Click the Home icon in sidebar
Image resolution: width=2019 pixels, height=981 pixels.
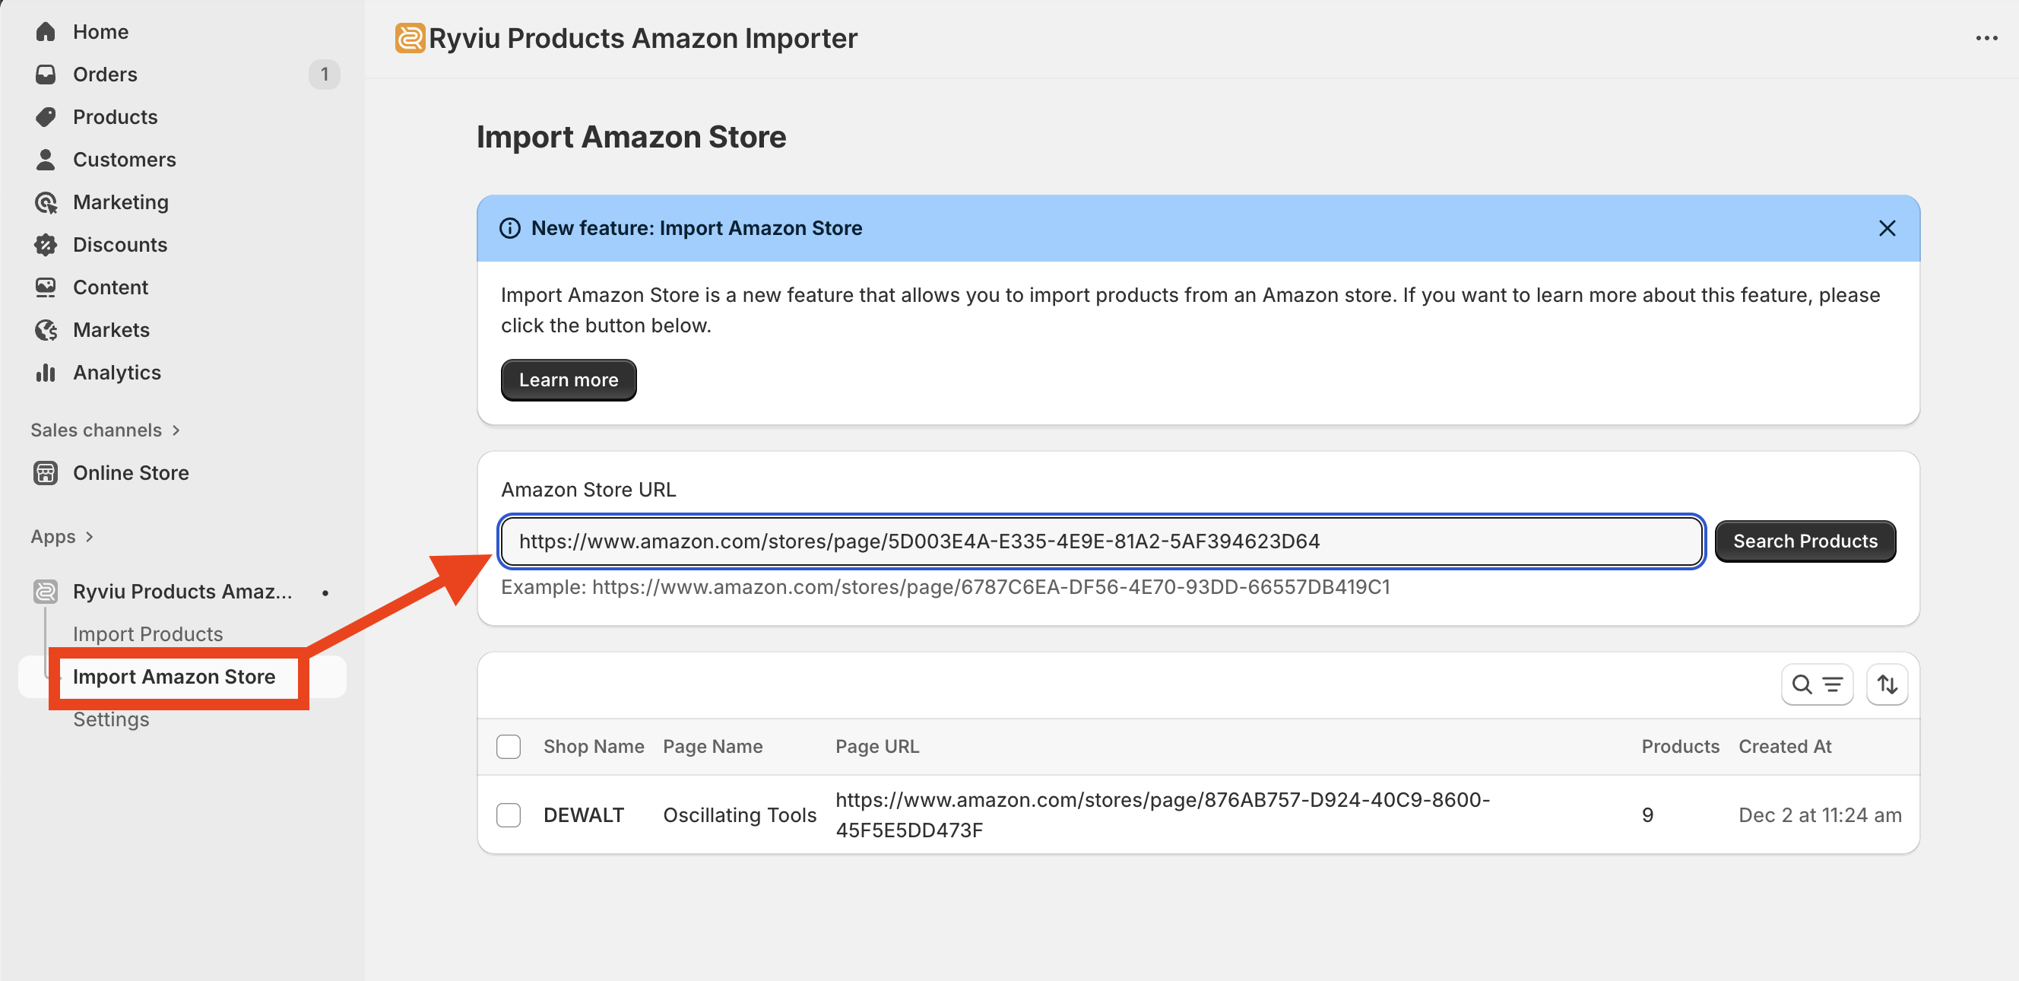tap(46, 31)
